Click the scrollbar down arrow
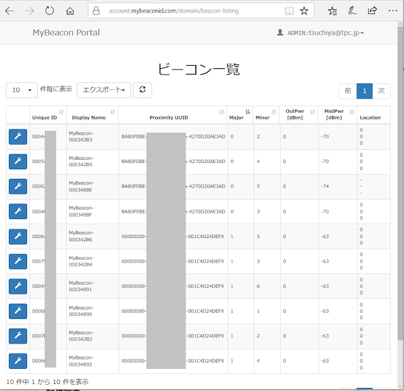404x391 pixels. tap(400, 387)
